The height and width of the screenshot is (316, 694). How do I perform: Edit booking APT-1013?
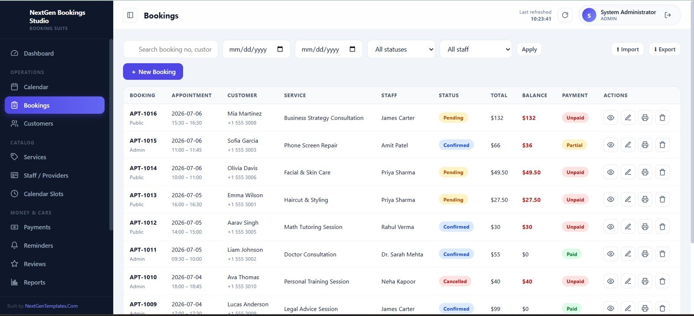pyautogui.click(x=628, y=200)
